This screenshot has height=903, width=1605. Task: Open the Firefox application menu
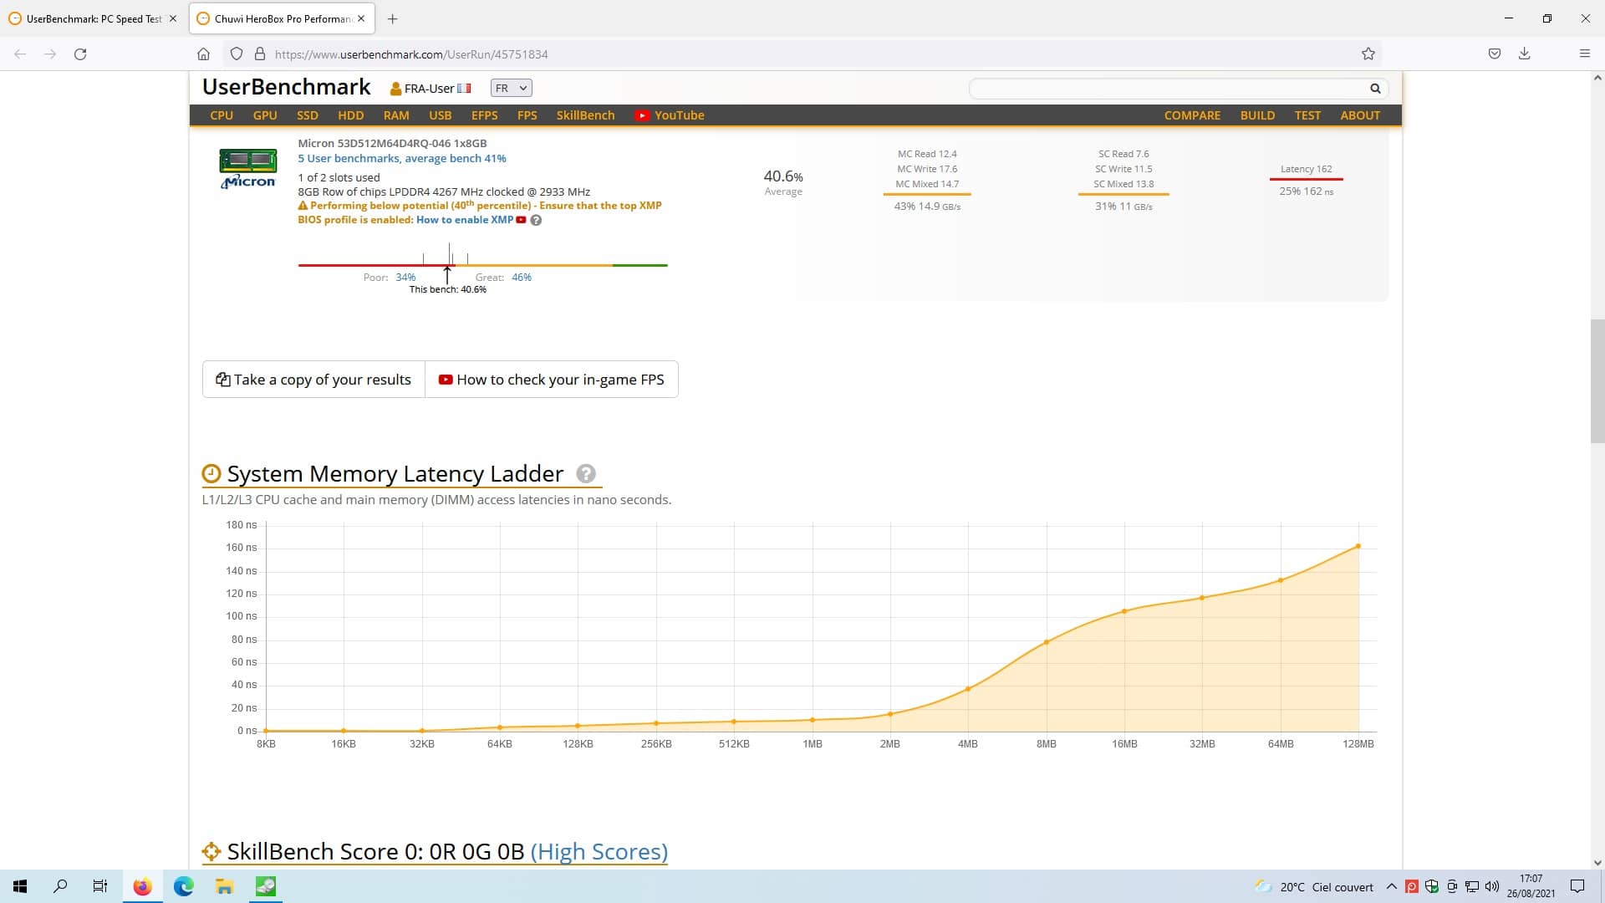tap(1584, 54)
